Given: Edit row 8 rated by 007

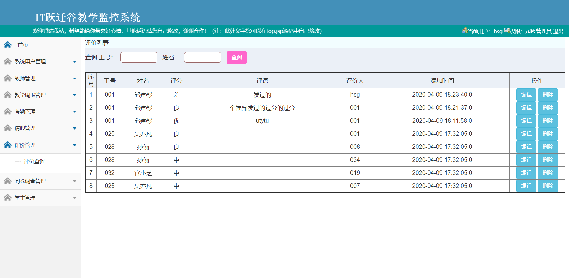Looking at the screenshot, I should pyautogui.click(x=526, y=186).
